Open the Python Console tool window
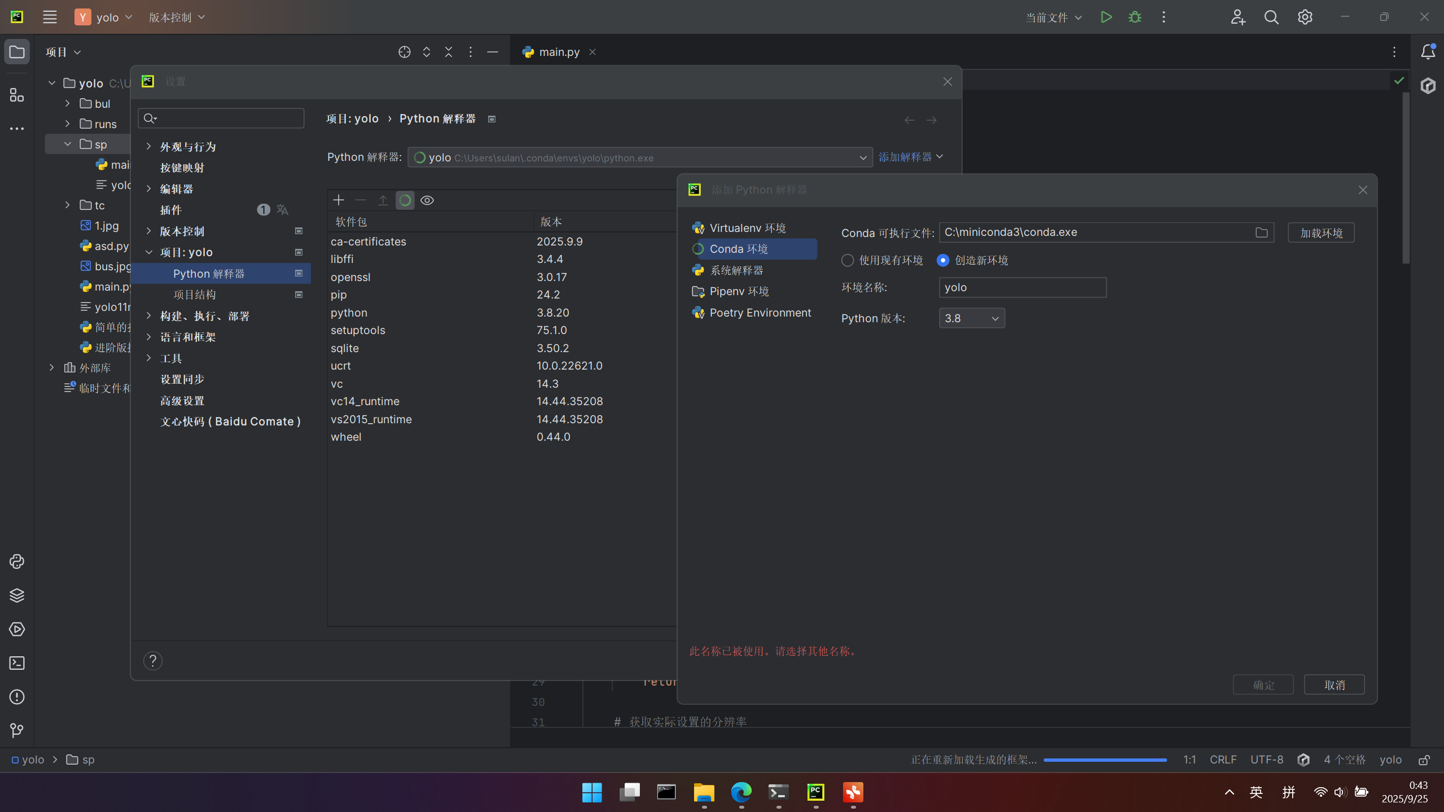 pos(17,561)
